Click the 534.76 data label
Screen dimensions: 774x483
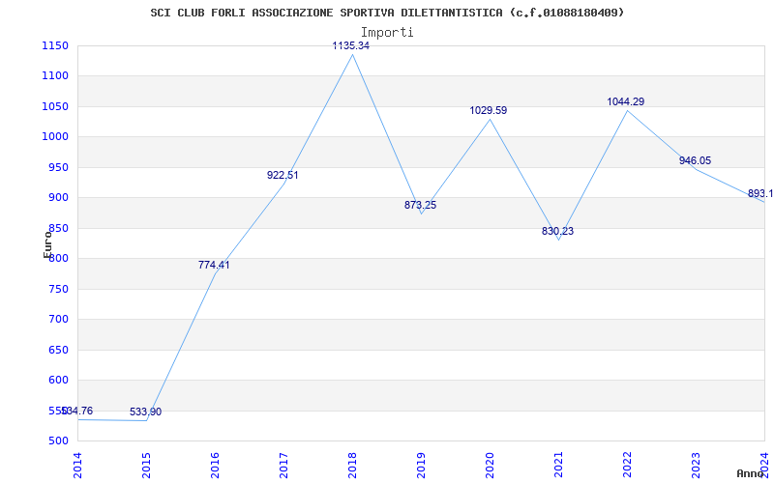(x=76, y=412)
